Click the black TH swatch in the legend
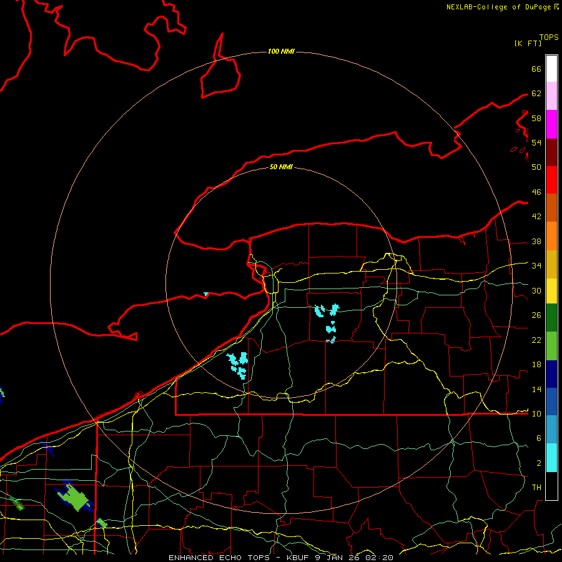562x562 pixels. [551, 486]
